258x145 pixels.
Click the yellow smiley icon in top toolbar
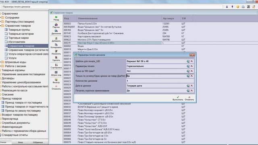point(238,7)
